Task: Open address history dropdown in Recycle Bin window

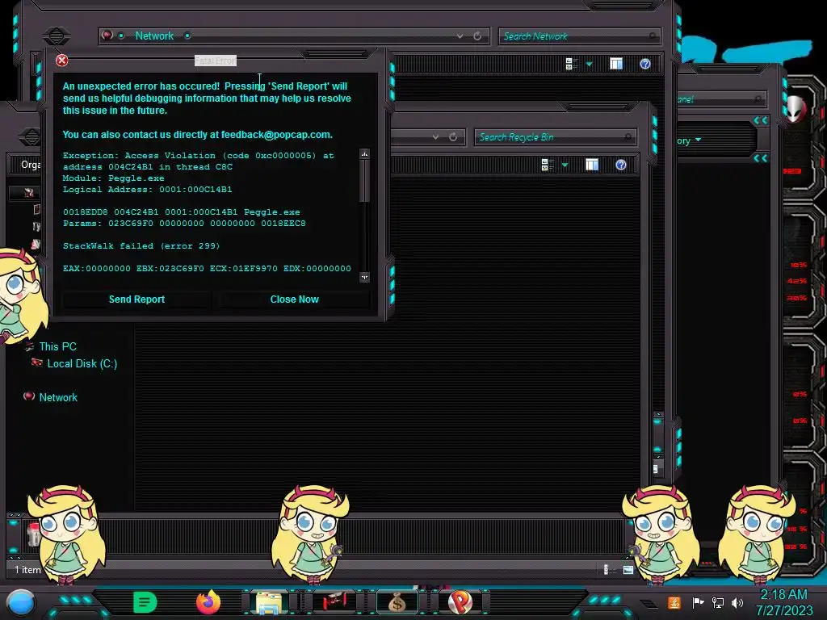Action: pos(435,137)
